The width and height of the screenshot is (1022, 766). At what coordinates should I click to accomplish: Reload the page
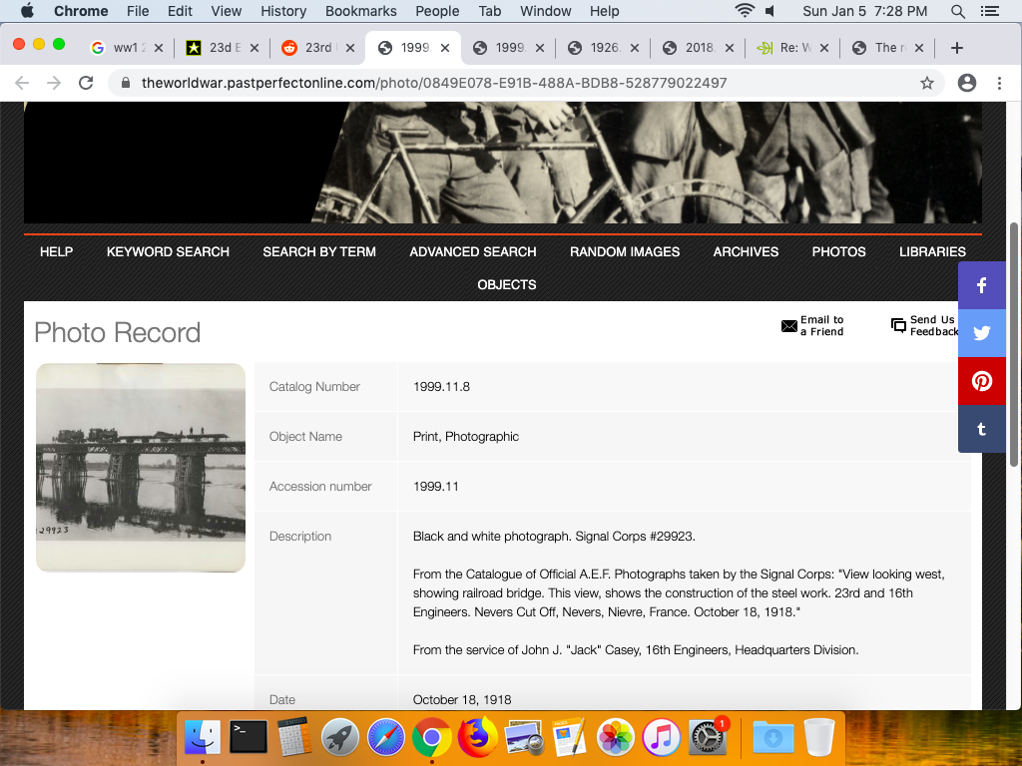pos(86,84)
